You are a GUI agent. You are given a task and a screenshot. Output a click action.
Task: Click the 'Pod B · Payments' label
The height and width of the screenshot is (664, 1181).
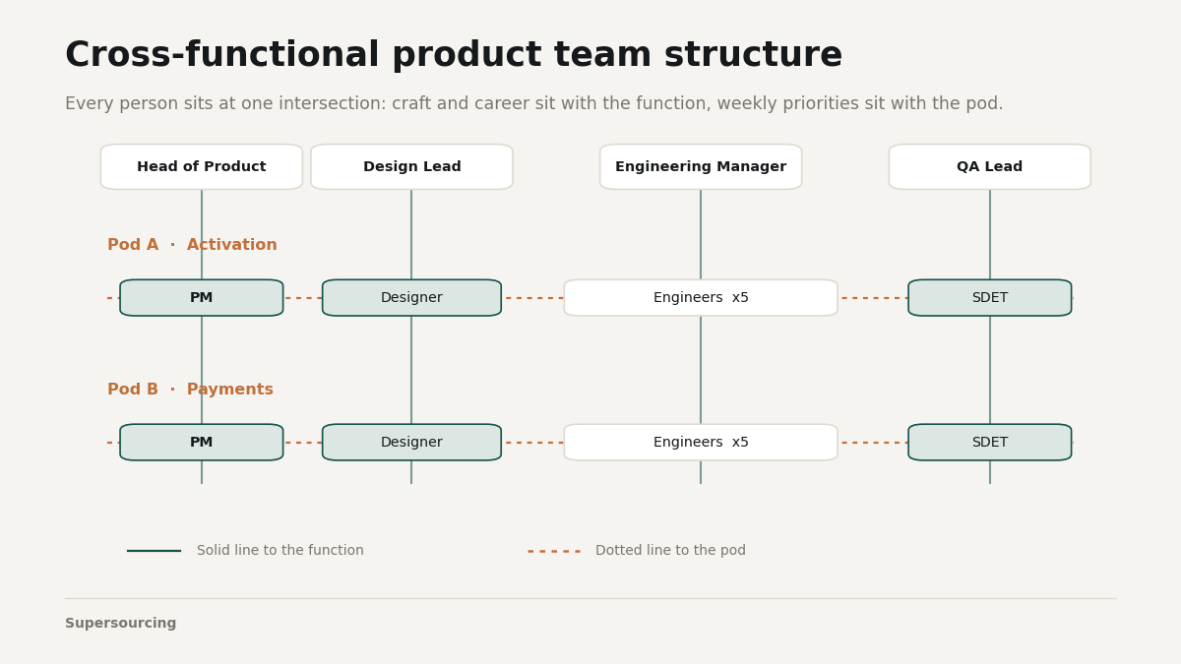(190, 390)
